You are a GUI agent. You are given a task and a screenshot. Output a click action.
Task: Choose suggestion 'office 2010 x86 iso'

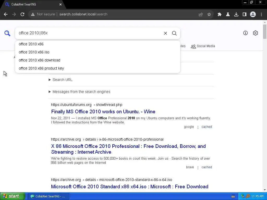98,52
